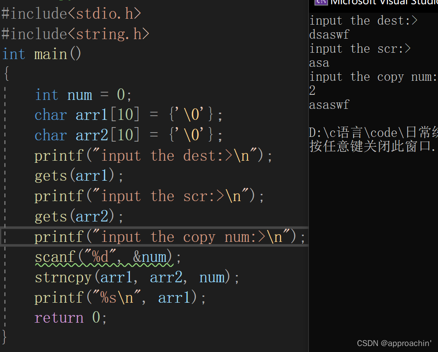The image size is (438, 352).
Task: Click console line 'input the dest:>'
Action: (363, 21)
